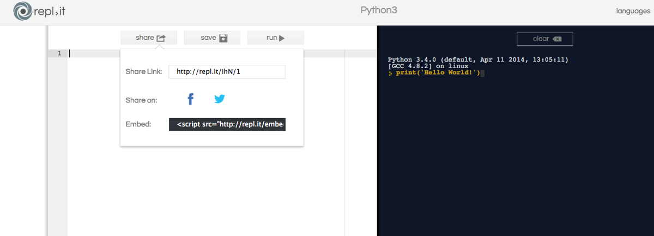Viewport: 654px width, 236px height.
Task: Run the code with run button
Action: 276,38
